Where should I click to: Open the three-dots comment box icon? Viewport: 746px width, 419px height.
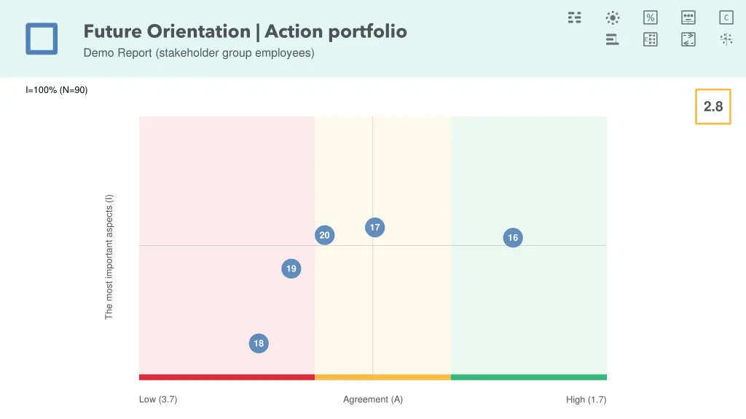coord(688,17)
